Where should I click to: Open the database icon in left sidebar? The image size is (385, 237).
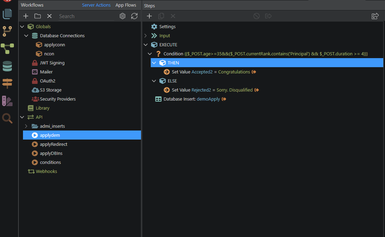pyautogui.click(x=7, y=66)
